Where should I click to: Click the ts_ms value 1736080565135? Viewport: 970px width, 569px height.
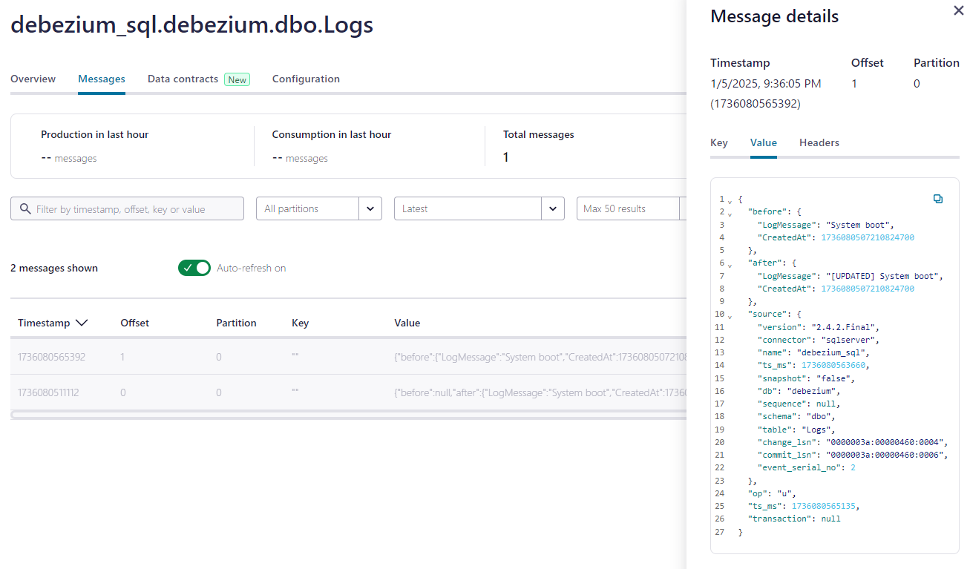pos(825,506)
